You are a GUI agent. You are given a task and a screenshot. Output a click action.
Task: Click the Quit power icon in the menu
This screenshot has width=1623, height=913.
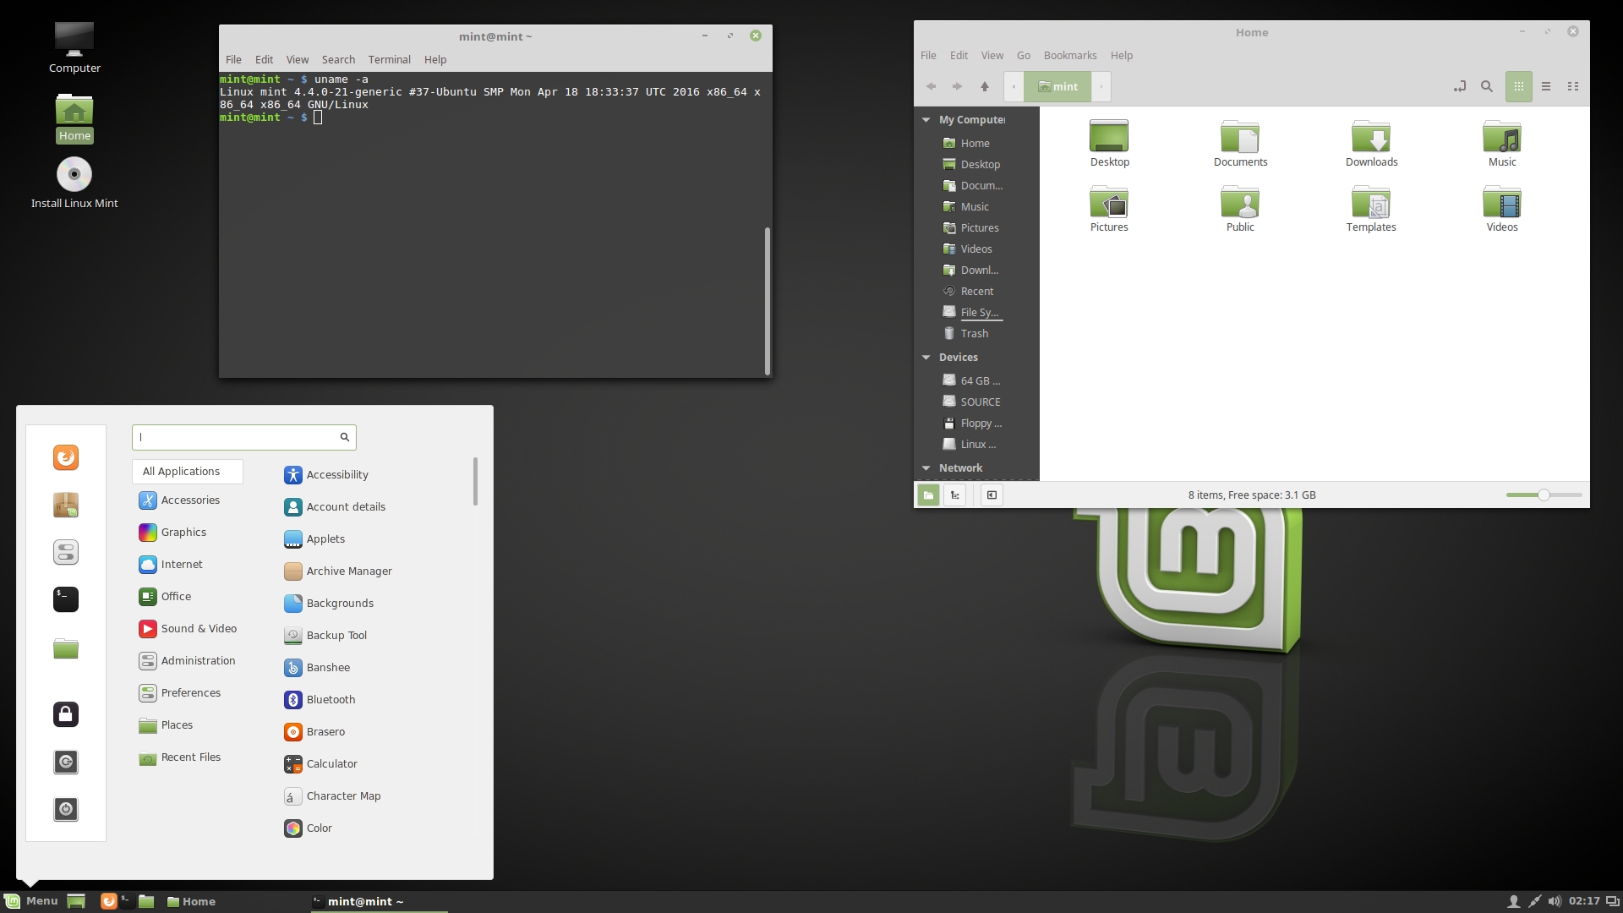[x=66, y=809]
